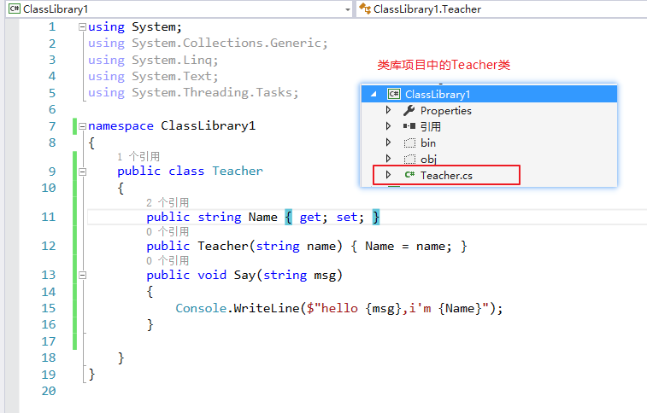Click the C# project icon beside ClassLibrary1 node
647x413 pixels.
coord(394,95)
